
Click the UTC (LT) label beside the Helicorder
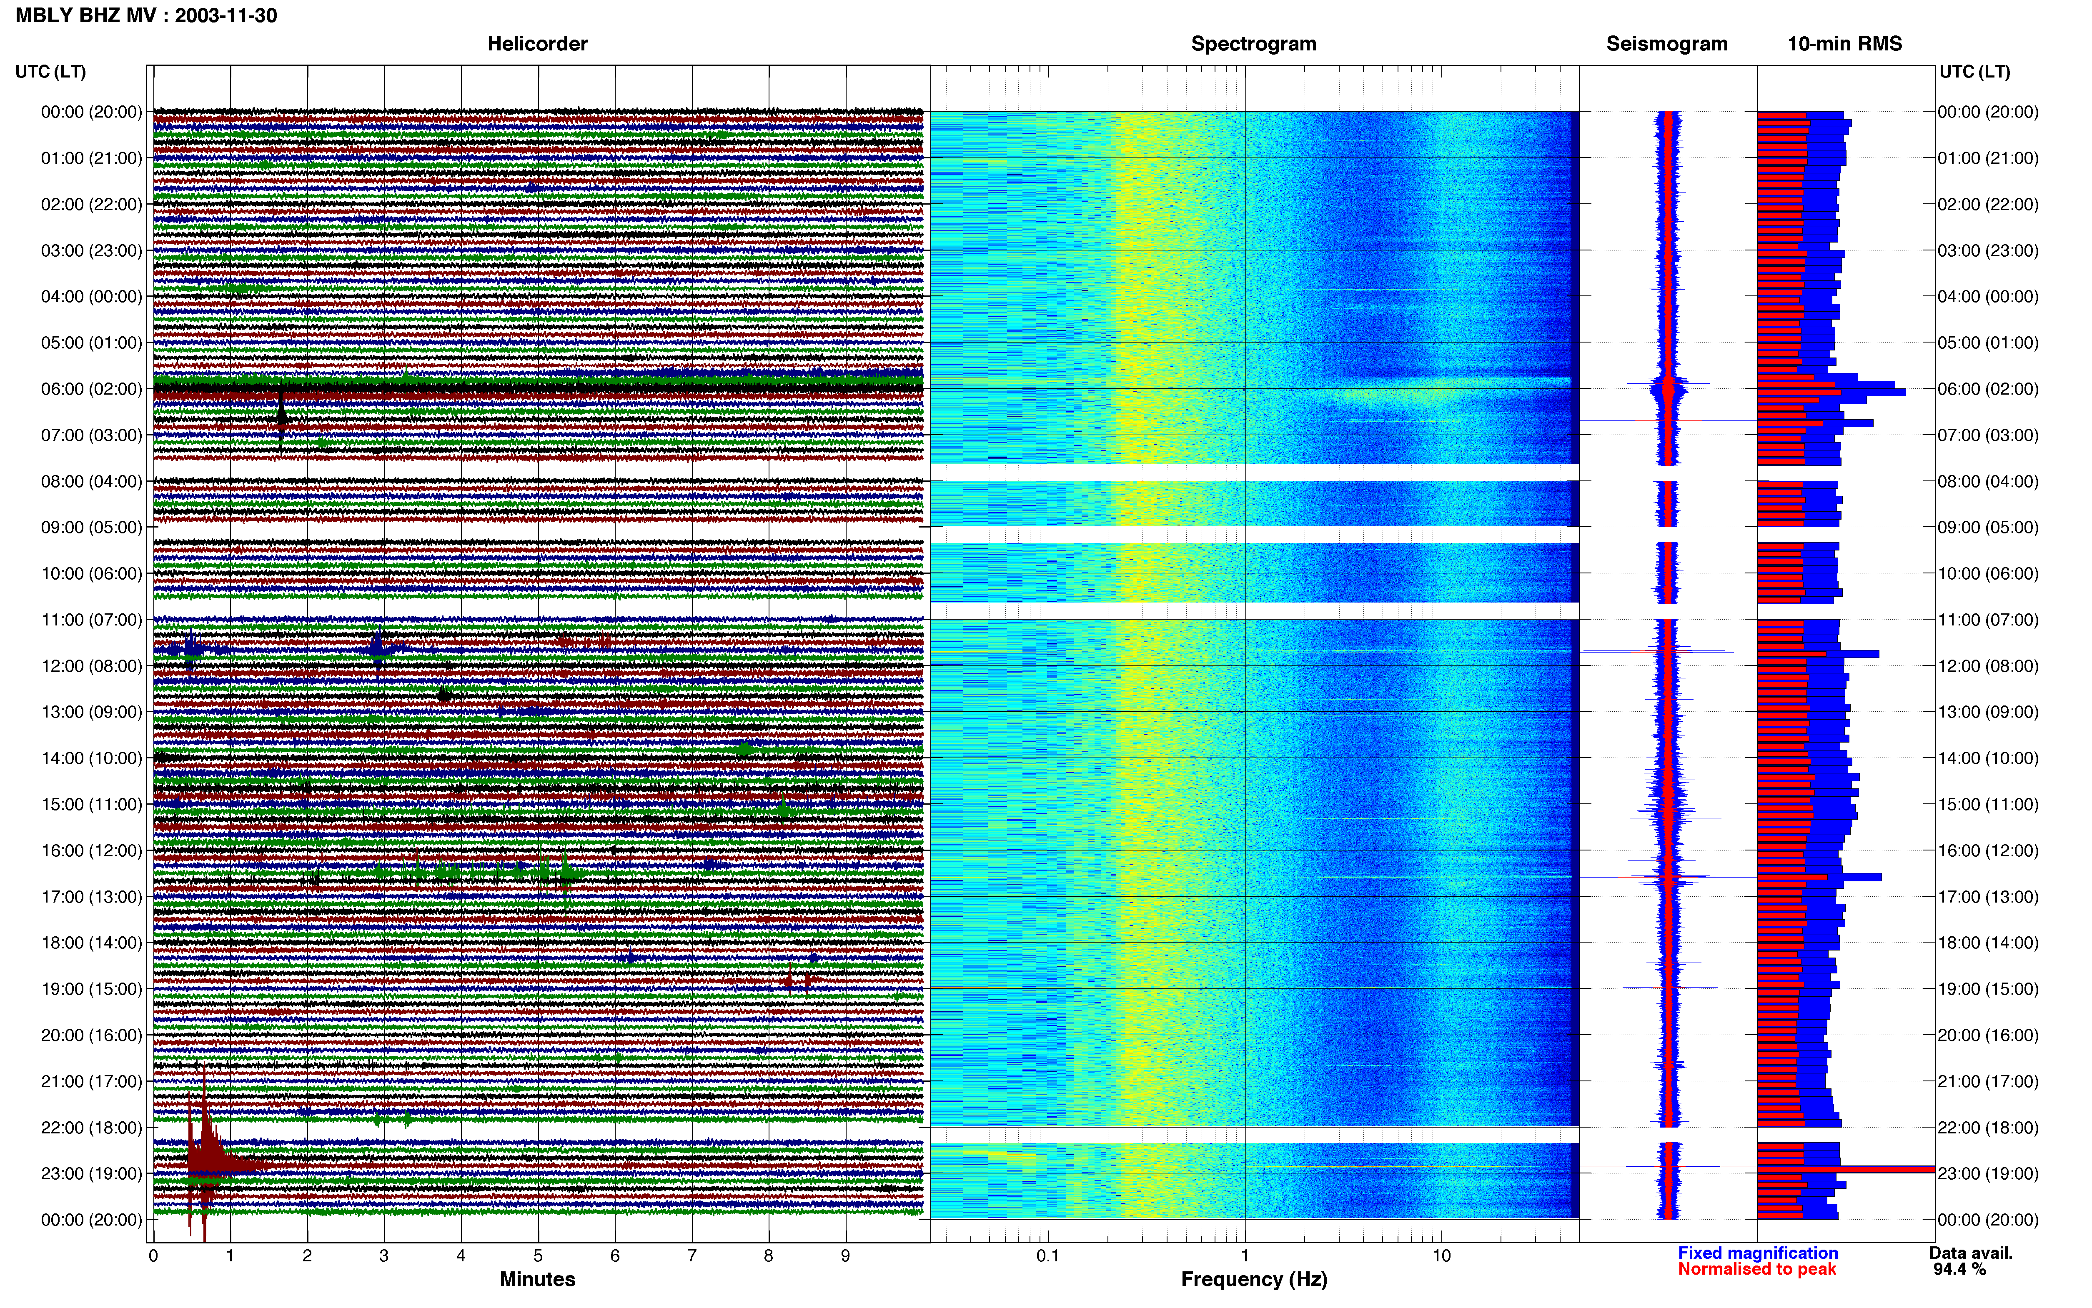51,72
